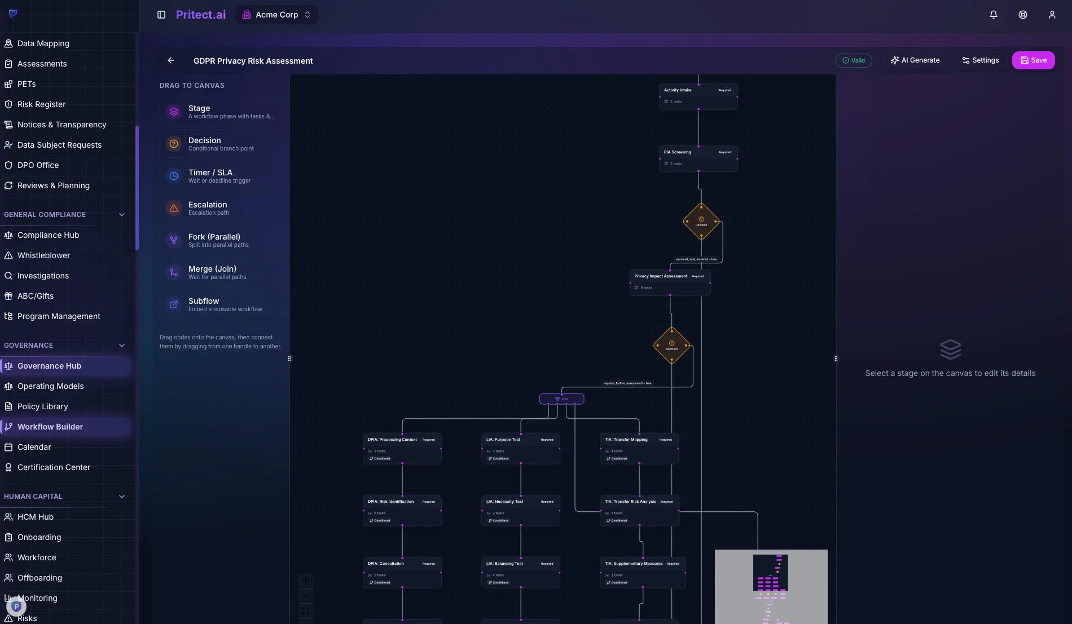The image size is (1072, 624).
Task: Select the Fork node on canvas
Action: (561, 399)
